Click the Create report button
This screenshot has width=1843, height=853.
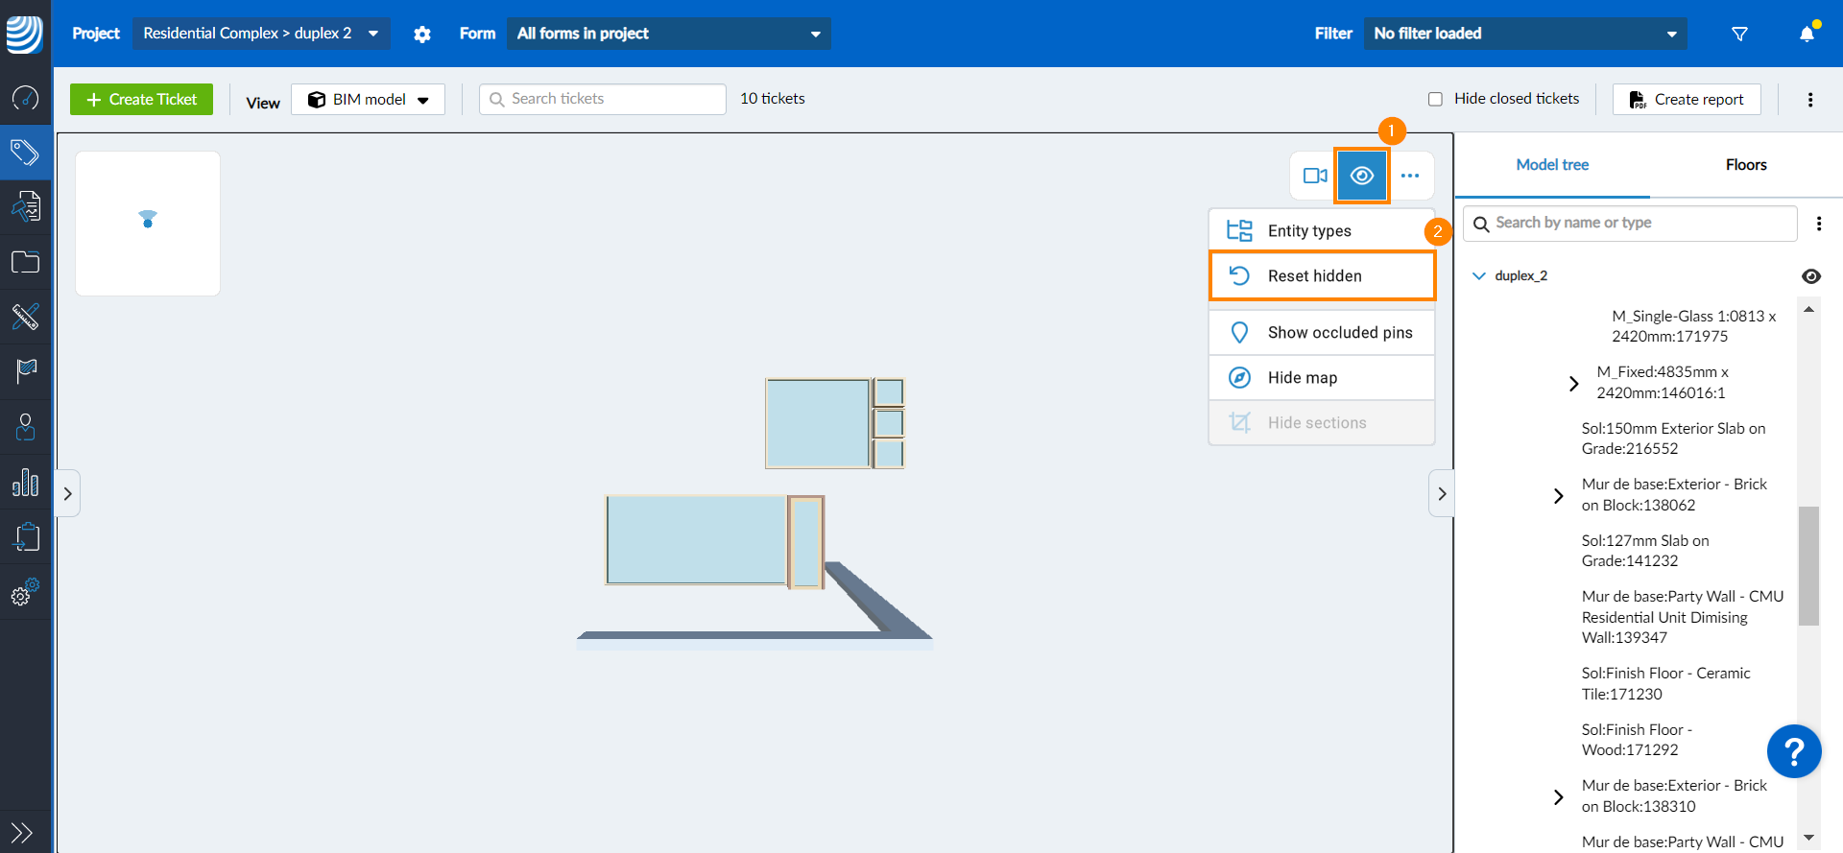[1686, 100]
